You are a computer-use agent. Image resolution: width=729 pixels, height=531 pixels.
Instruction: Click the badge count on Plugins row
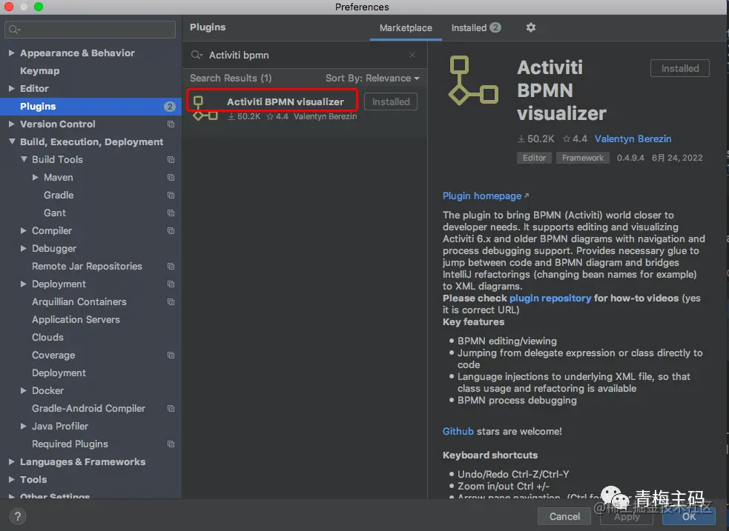click(170, 107)
